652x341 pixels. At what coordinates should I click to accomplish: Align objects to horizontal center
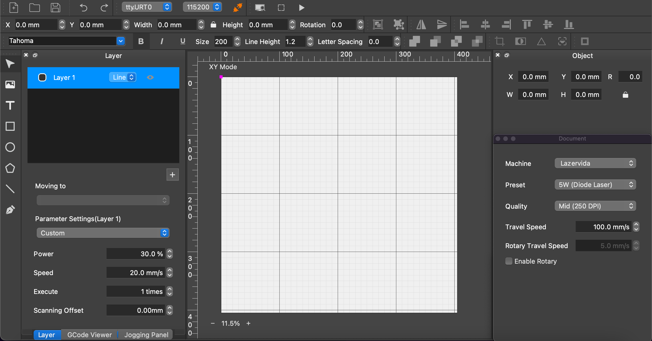(x=485, y=24)
